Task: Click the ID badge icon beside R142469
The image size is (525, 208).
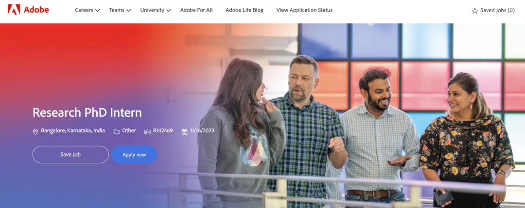Action: [x=147, y=131]
